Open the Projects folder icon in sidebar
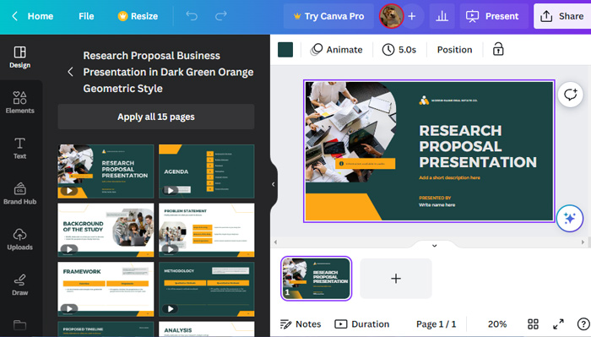The height and width of the screenshot is (337, 591). [x=19, y=325]
